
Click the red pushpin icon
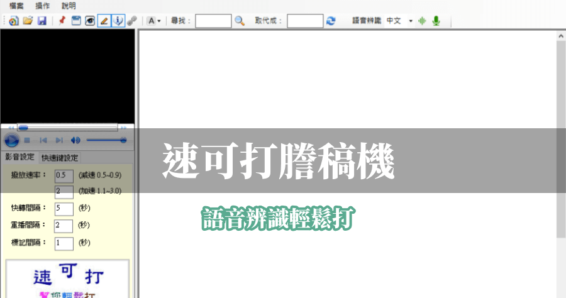[62, 21]
